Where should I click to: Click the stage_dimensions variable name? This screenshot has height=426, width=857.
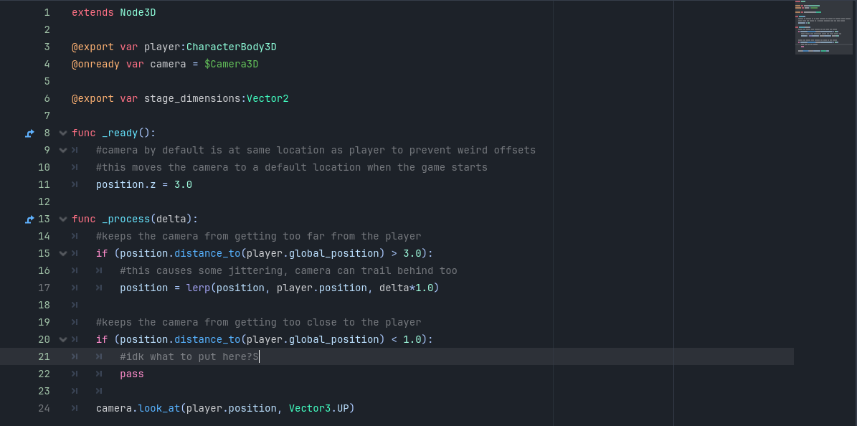tap(192, 98)
